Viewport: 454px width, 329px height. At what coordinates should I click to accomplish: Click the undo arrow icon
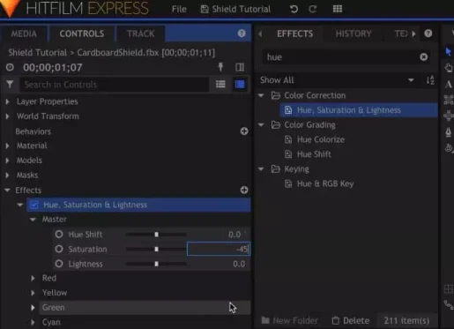click(x=294, y=9)
